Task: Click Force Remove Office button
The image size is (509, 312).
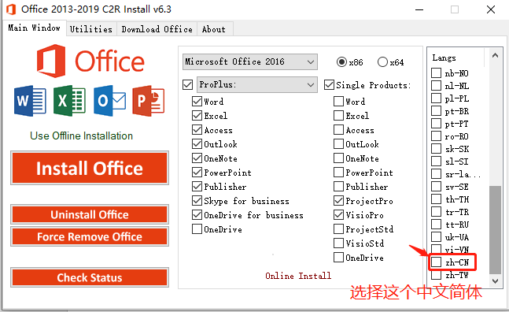Action: click(x=90, y=236)
